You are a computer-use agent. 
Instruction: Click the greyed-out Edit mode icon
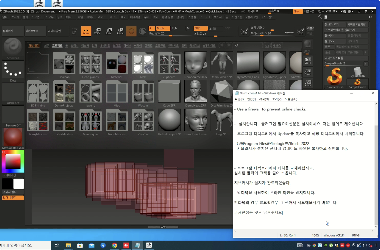[x=74, y=31]
